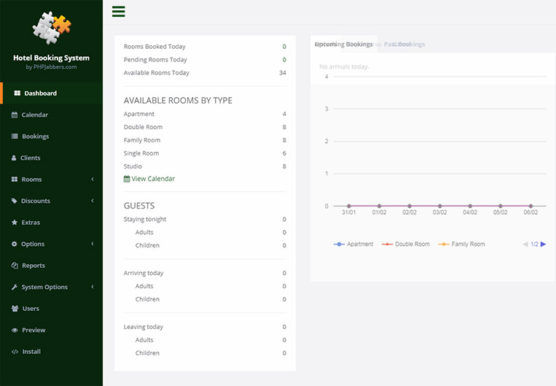The height and width of the screenshot is (386, 556).
Task: Expand the Rooms submenu chevron
Action: pyautogui.click(x=93, y=180)
